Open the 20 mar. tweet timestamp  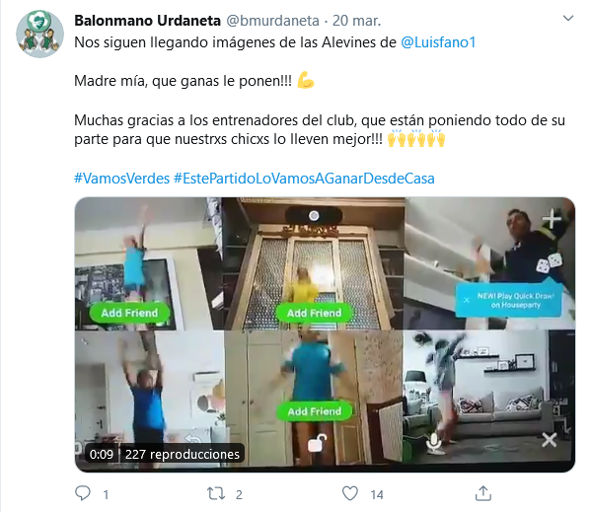(357, 21)
